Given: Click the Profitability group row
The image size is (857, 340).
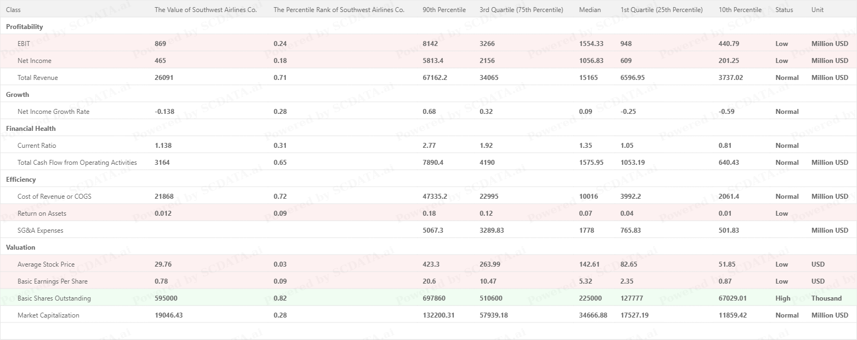Looking at the screenshot, I should [428, 26].
